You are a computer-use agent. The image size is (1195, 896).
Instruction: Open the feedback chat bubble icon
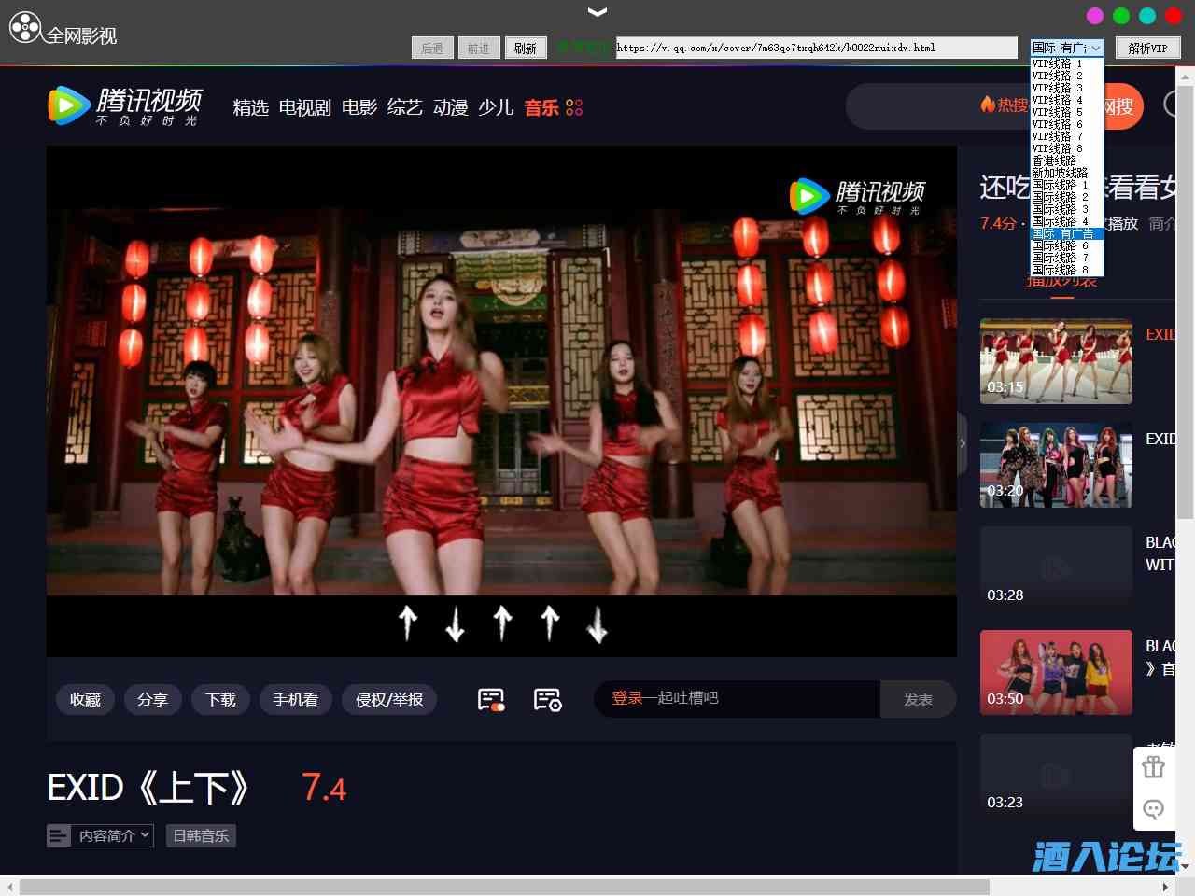pyautogui.click(x=1153, y=809)
